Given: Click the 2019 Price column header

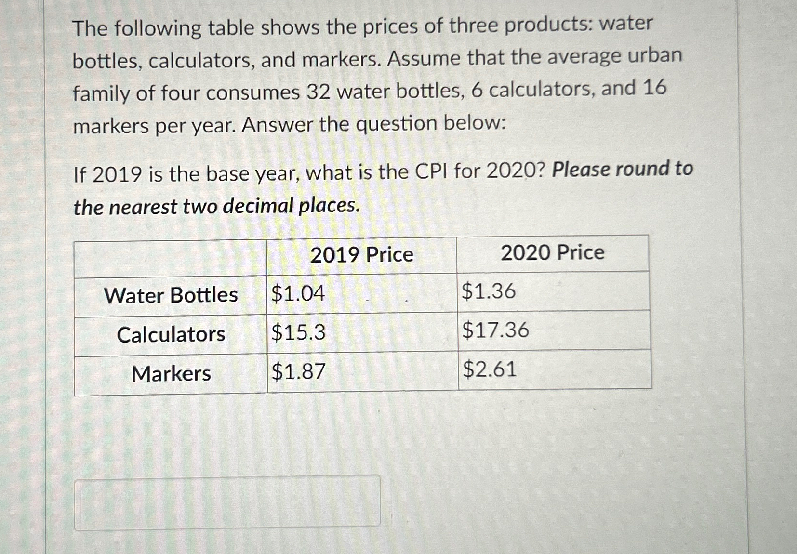Looking at the screenshot, I should [363, 255].
